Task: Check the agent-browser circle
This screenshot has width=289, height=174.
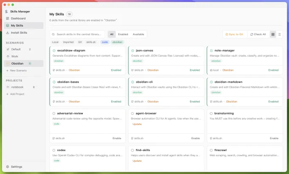Action: [x=132, y=113]
